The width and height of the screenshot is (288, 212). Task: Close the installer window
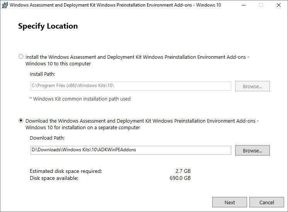point(279,5)
